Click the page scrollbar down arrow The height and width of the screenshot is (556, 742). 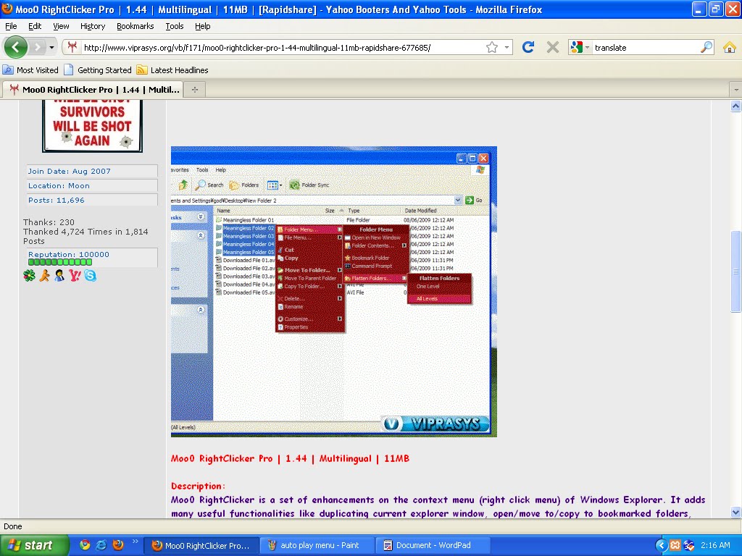(x=735, y=512)
